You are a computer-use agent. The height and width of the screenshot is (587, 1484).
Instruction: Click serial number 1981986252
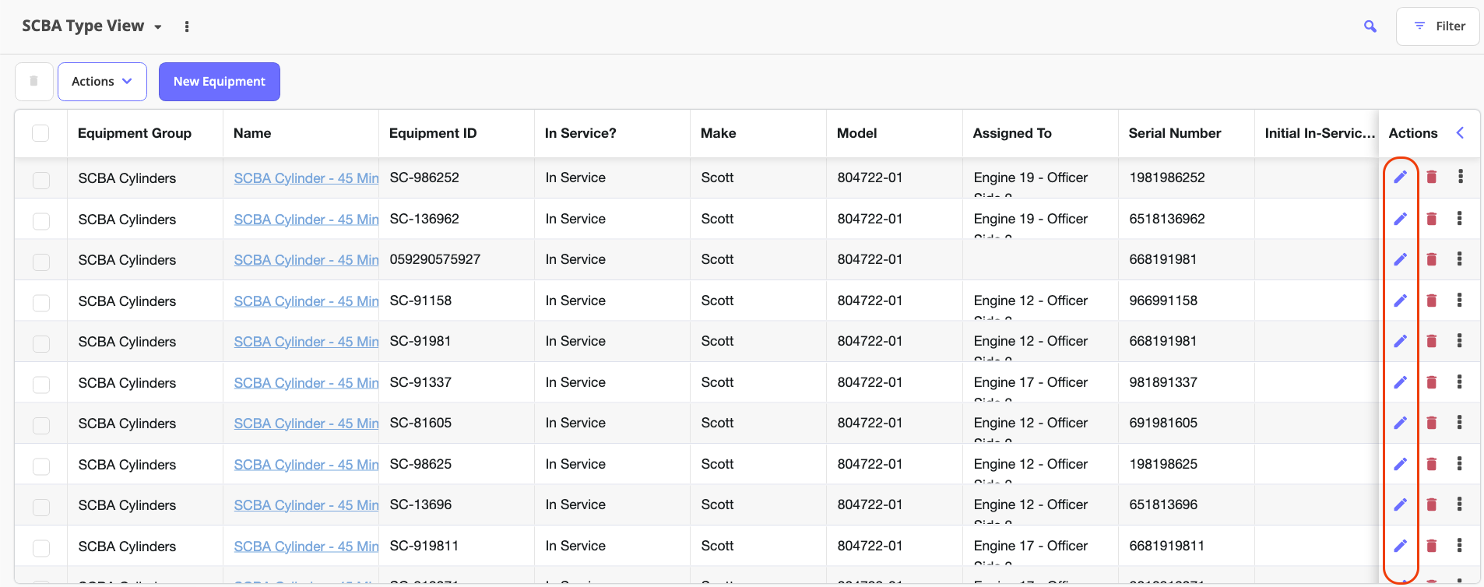1167,178
